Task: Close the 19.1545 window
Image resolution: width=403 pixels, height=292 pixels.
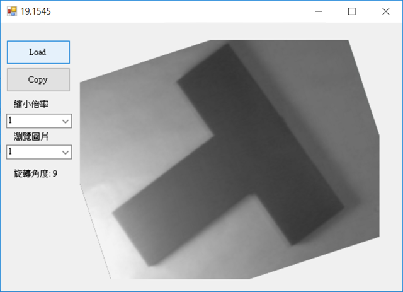Action: (x=386, y=11)
